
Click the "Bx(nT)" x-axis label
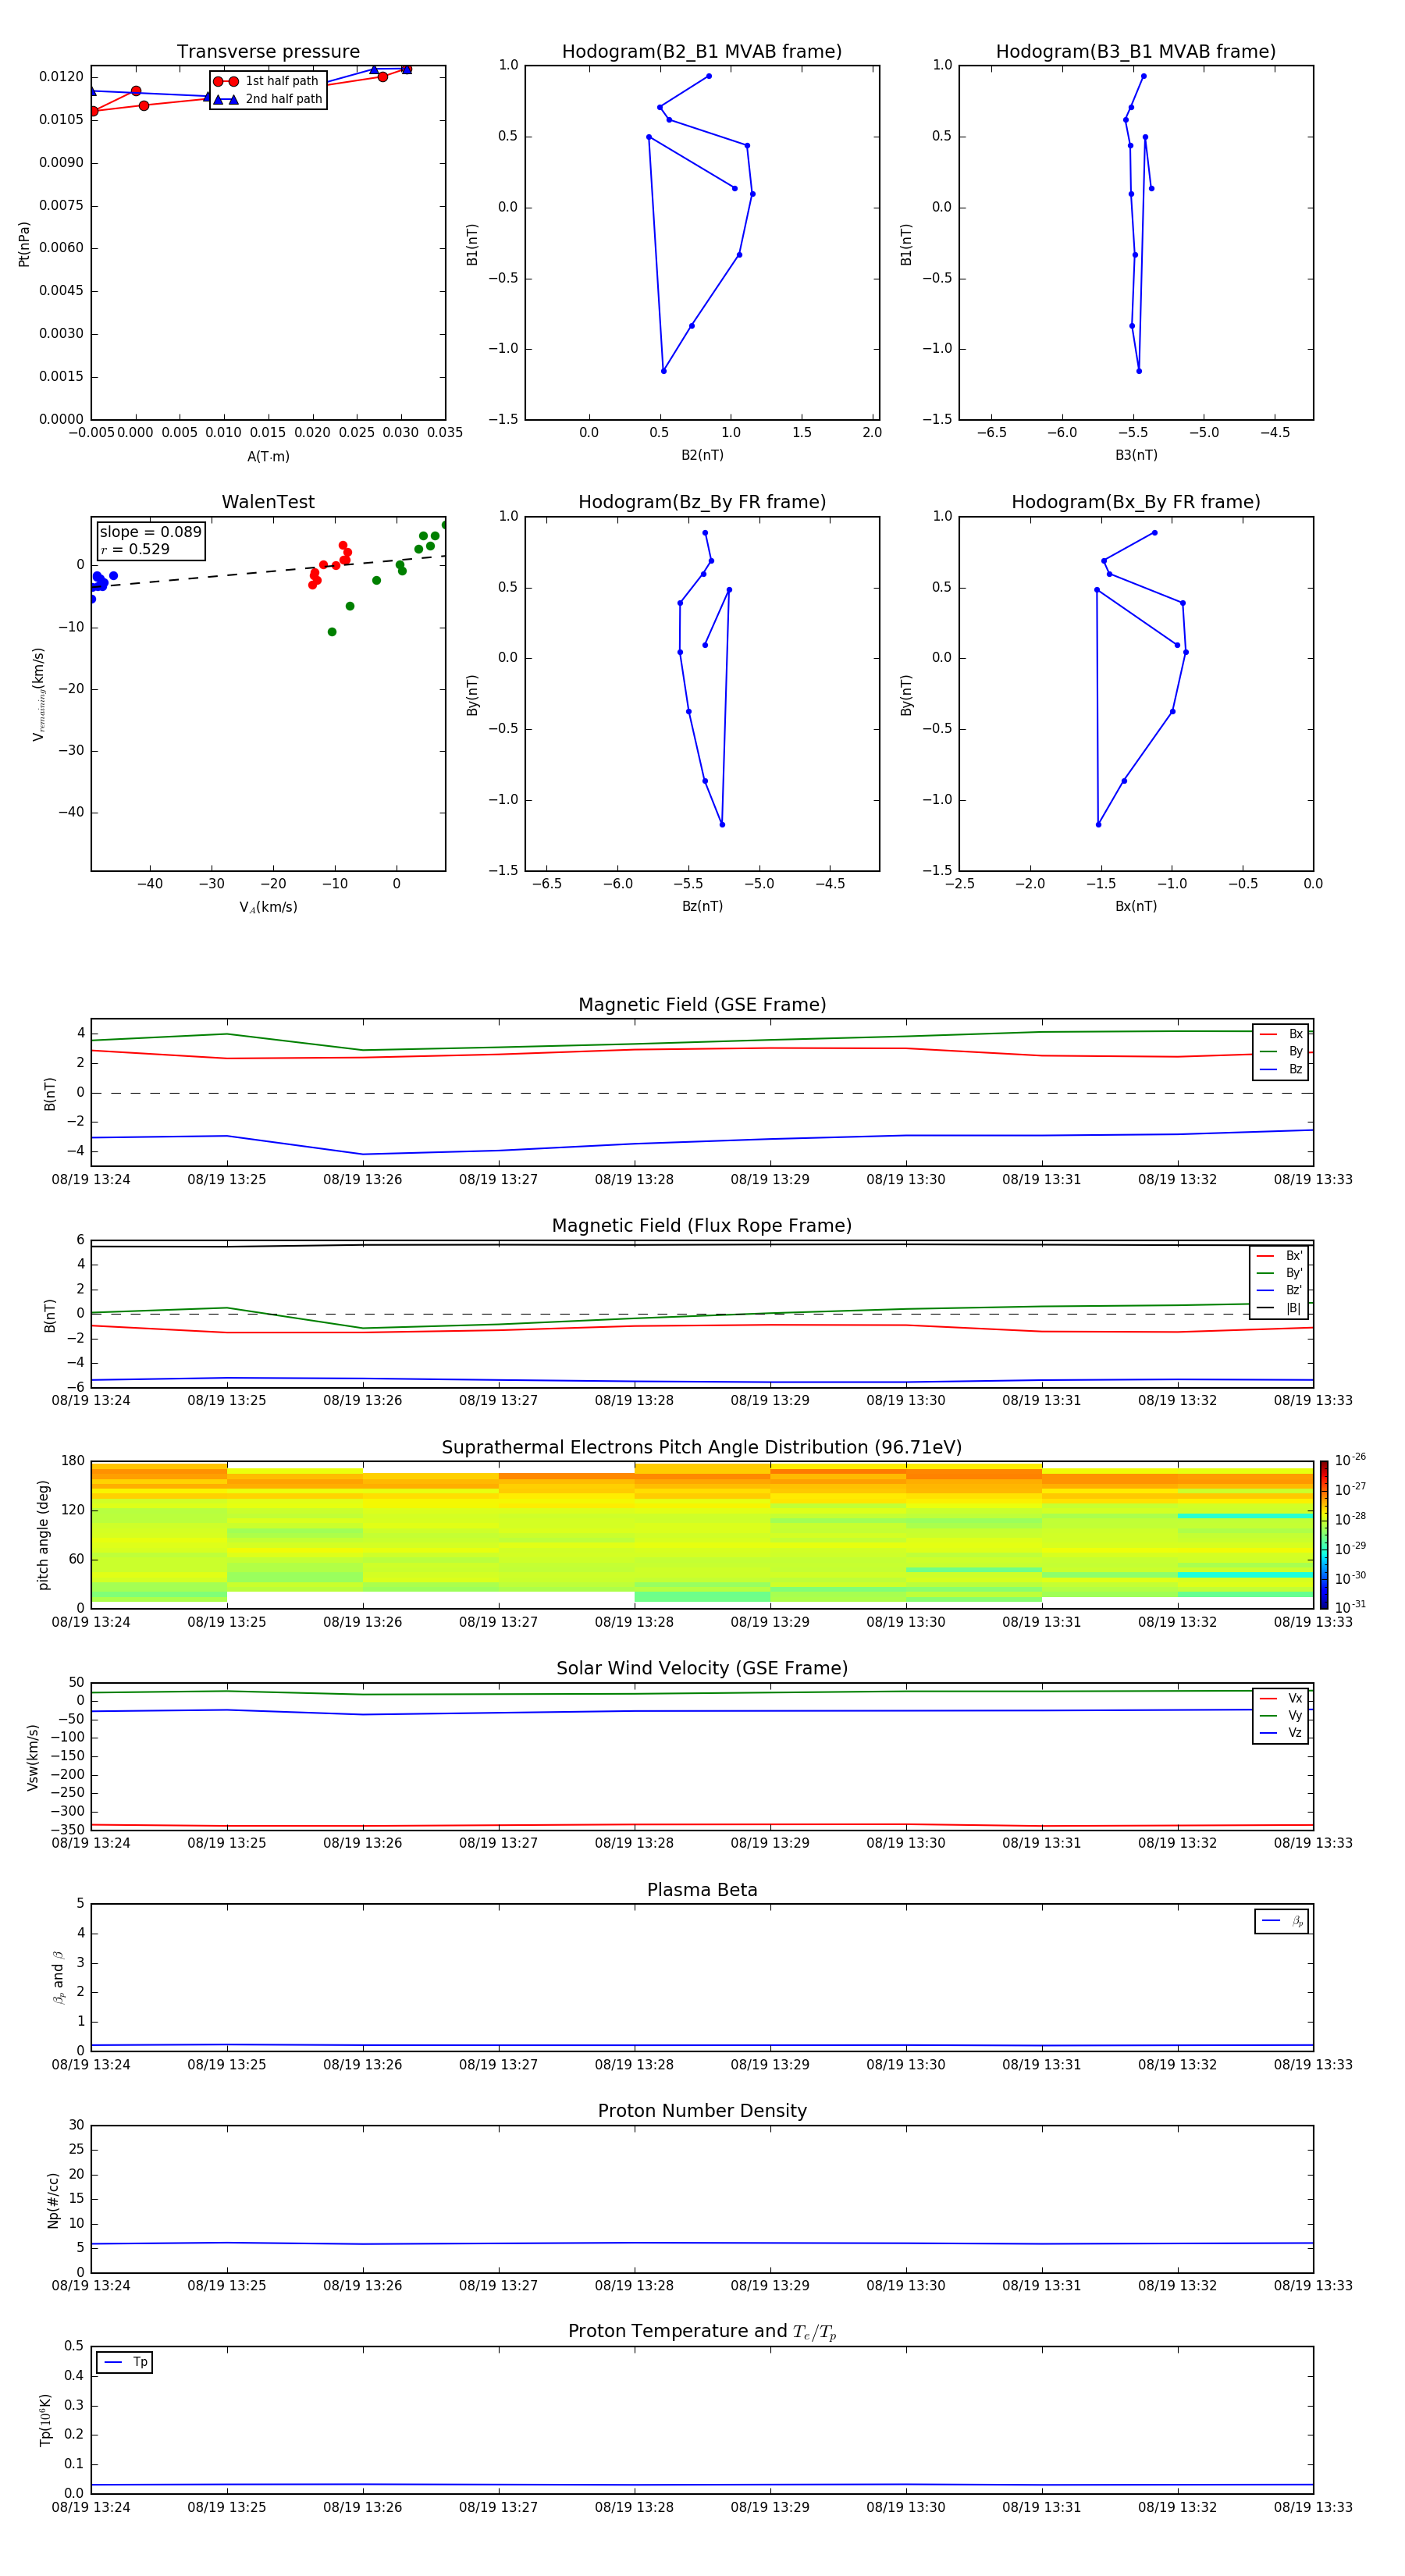(x=1136, y=906)
